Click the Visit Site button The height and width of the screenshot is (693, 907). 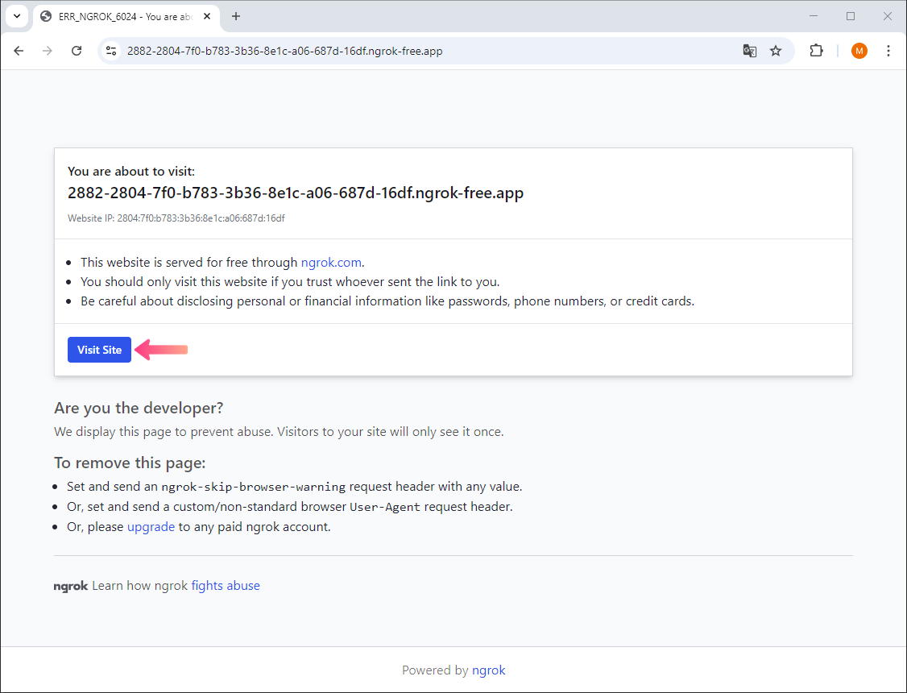[100, 350]
